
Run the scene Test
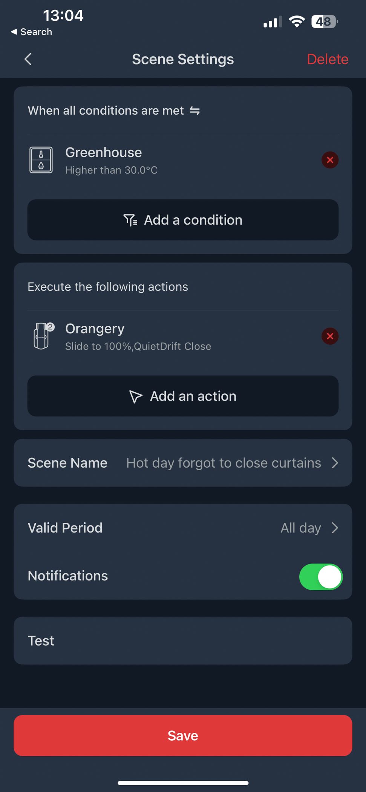[x=182, y=640]
